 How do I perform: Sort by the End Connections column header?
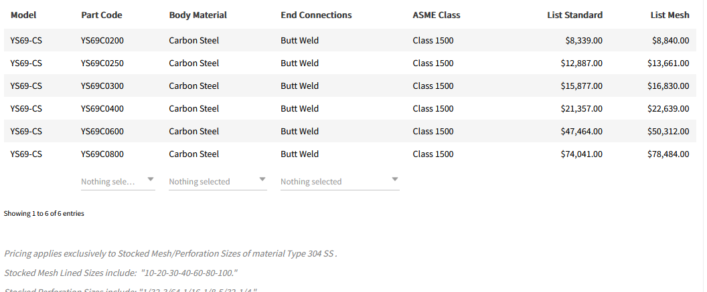[x=316, y=15]
